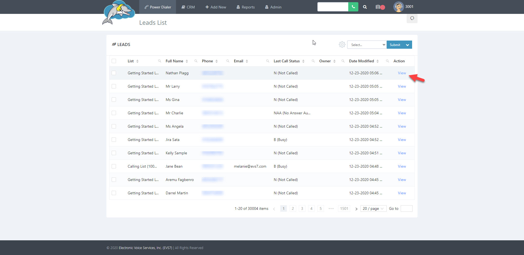Check the Darrel Martin row checkbox
The image size is (524, 255).
114,193
